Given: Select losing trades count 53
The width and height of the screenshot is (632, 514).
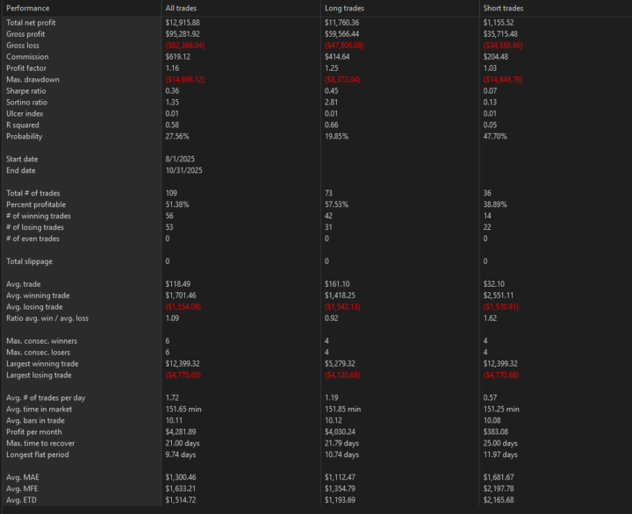Looking at the screenshot, I should click(x=169, y=227).
